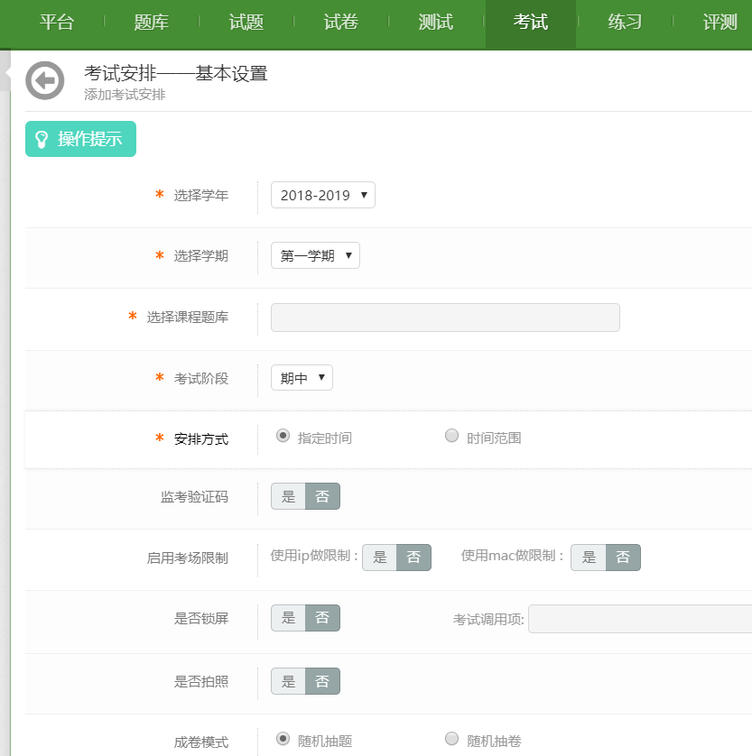
Task: Set 使用ip做限制 to 是
Action: point(380,558)
